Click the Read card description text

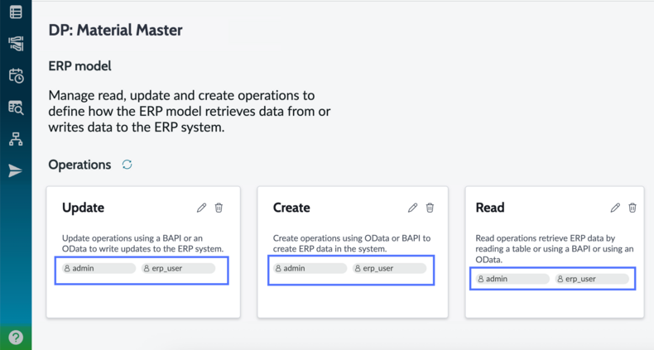555,249
